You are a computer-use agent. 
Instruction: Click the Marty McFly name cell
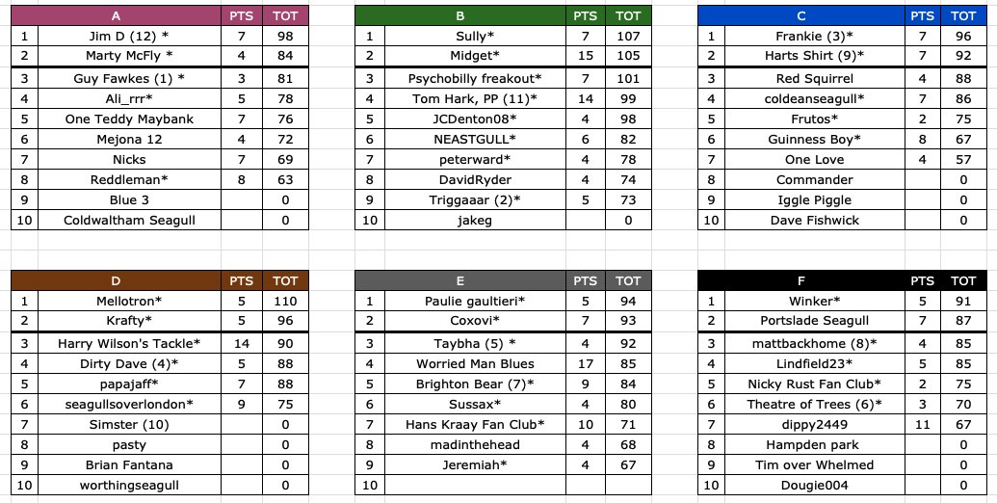click(x=130, y=55)
